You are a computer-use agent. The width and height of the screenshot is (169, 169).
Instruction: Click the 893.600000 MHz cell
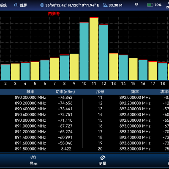pos(135,143)
